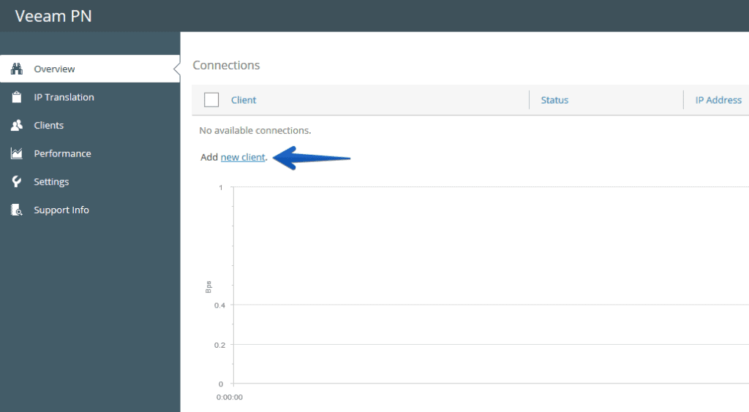Image resolution: width=749 pixels, height=412 pixels.
Task: Click the binoculars icon beside Overview
Action: click(17, 69)
